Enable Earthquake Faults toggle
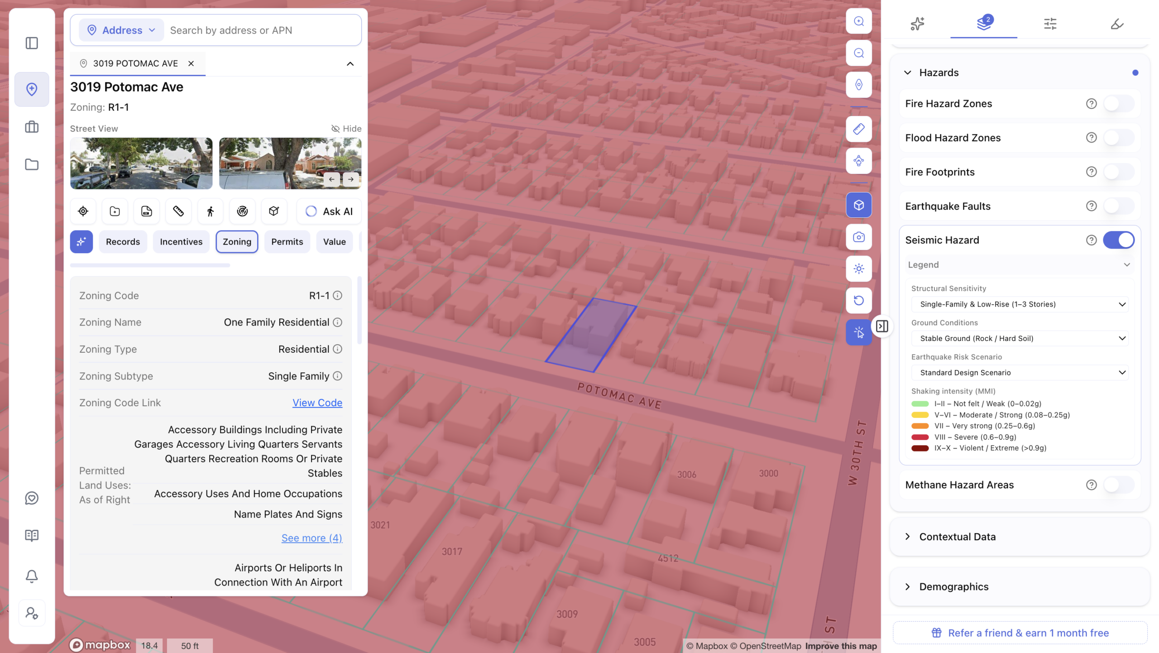 (1119, 206)
